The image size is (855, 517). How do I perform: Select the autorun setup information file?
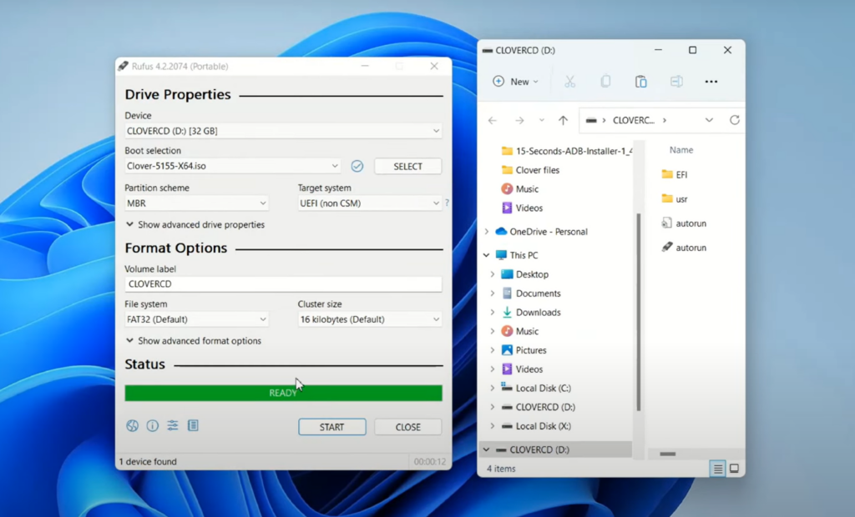point(684,223)
